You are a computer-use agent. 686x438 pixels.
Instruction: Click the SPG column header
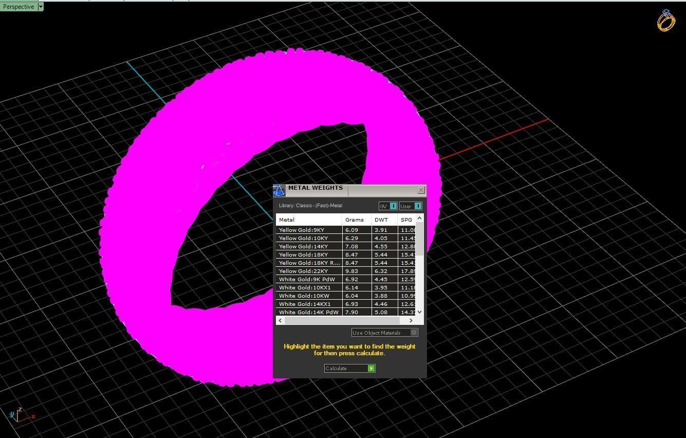pyautogui.click(x=406, y=220)
